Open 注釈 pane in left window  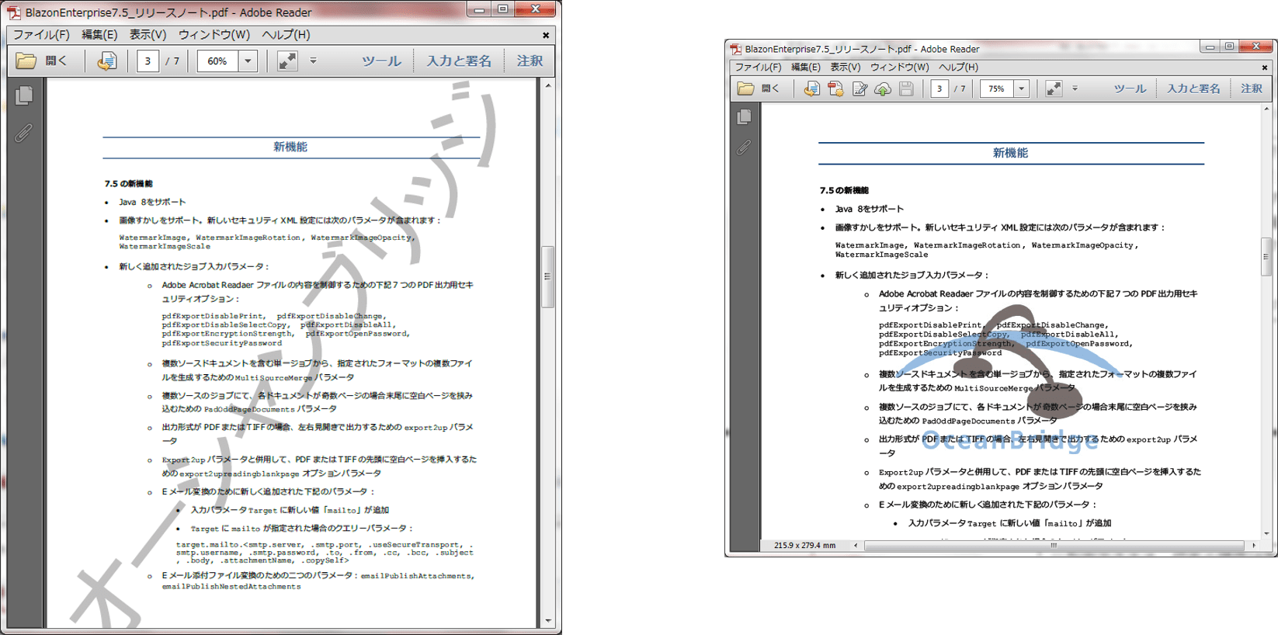530,61
